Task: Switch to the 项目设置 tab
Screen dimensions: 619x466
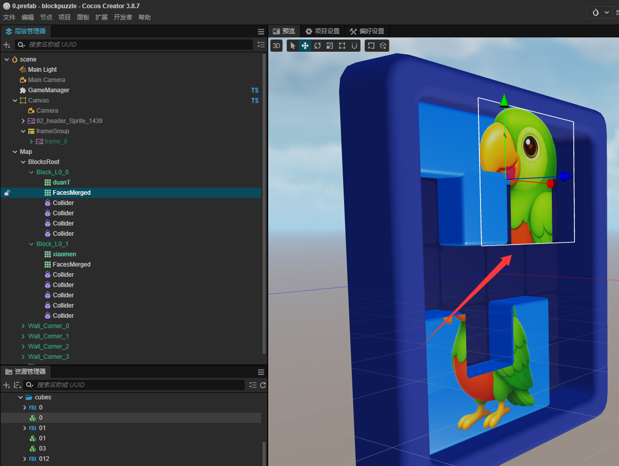Action: 323,31
